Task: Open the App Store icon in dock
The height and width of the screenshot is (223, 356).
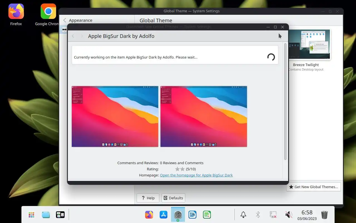Action: tap(164, 215)
